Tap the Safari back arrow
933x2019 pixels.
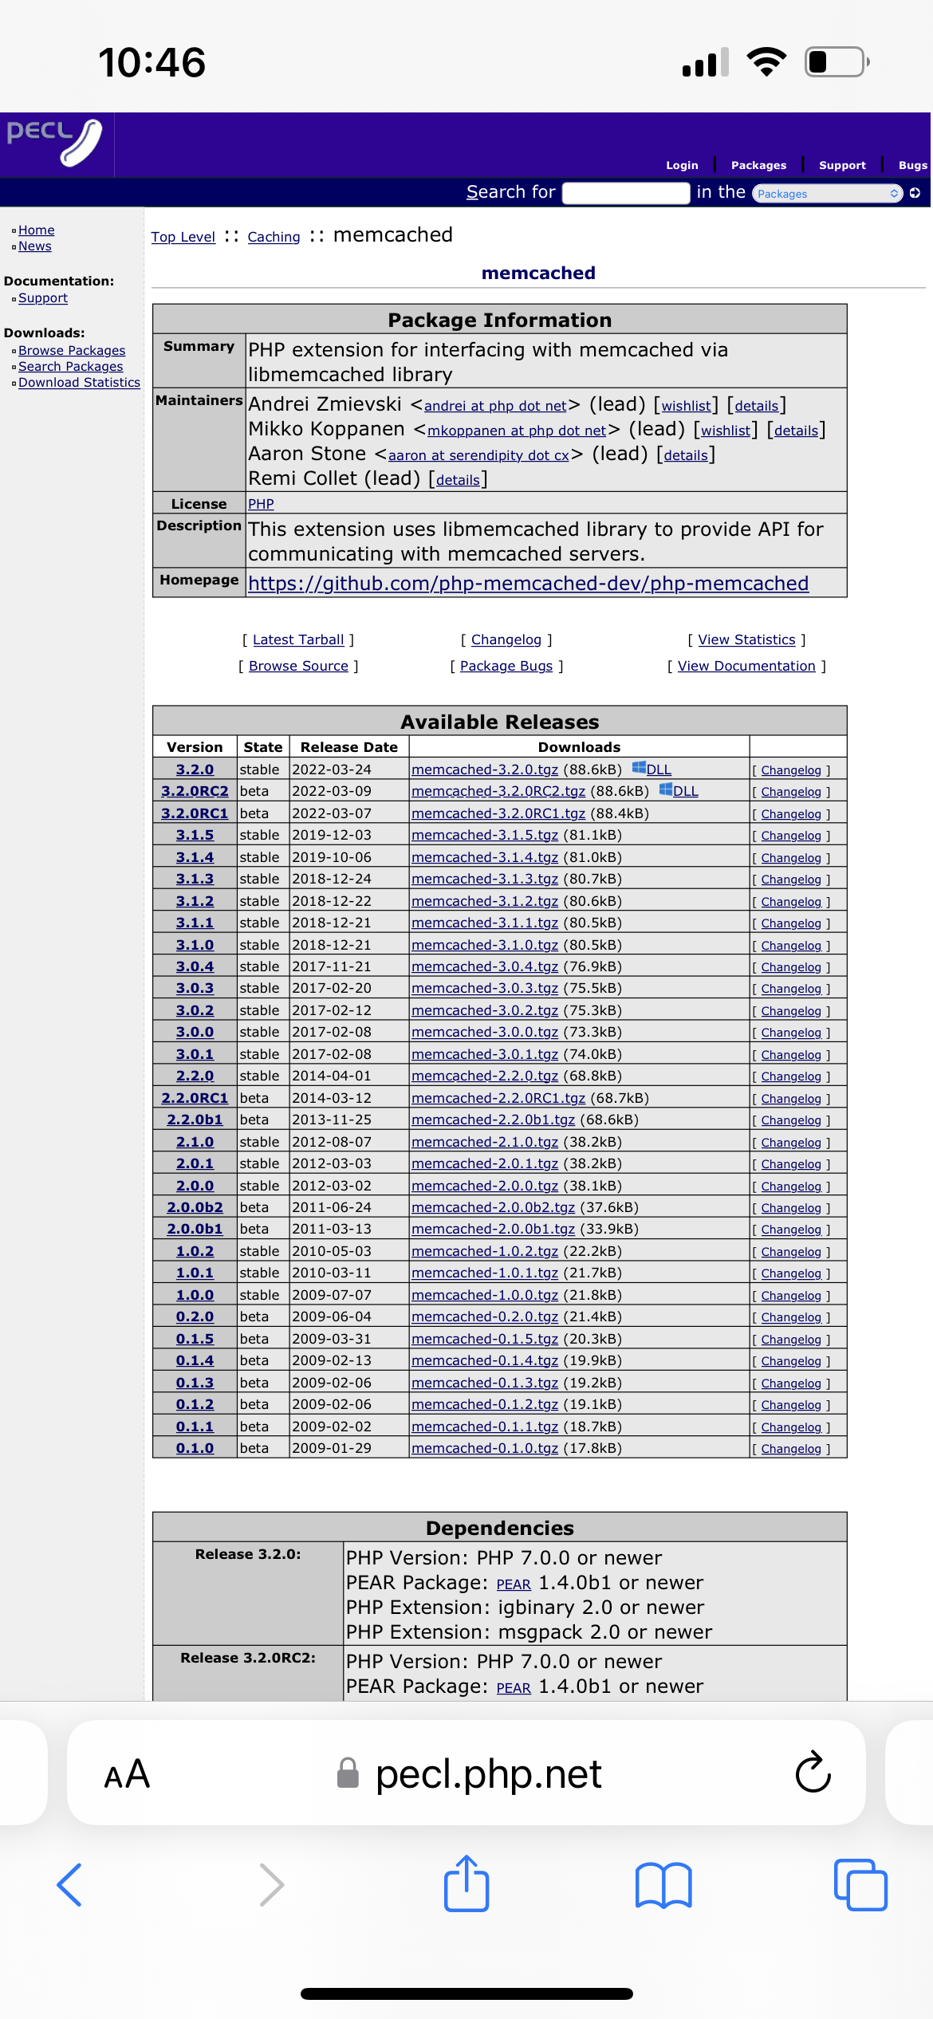click(x=70, y=1885)
